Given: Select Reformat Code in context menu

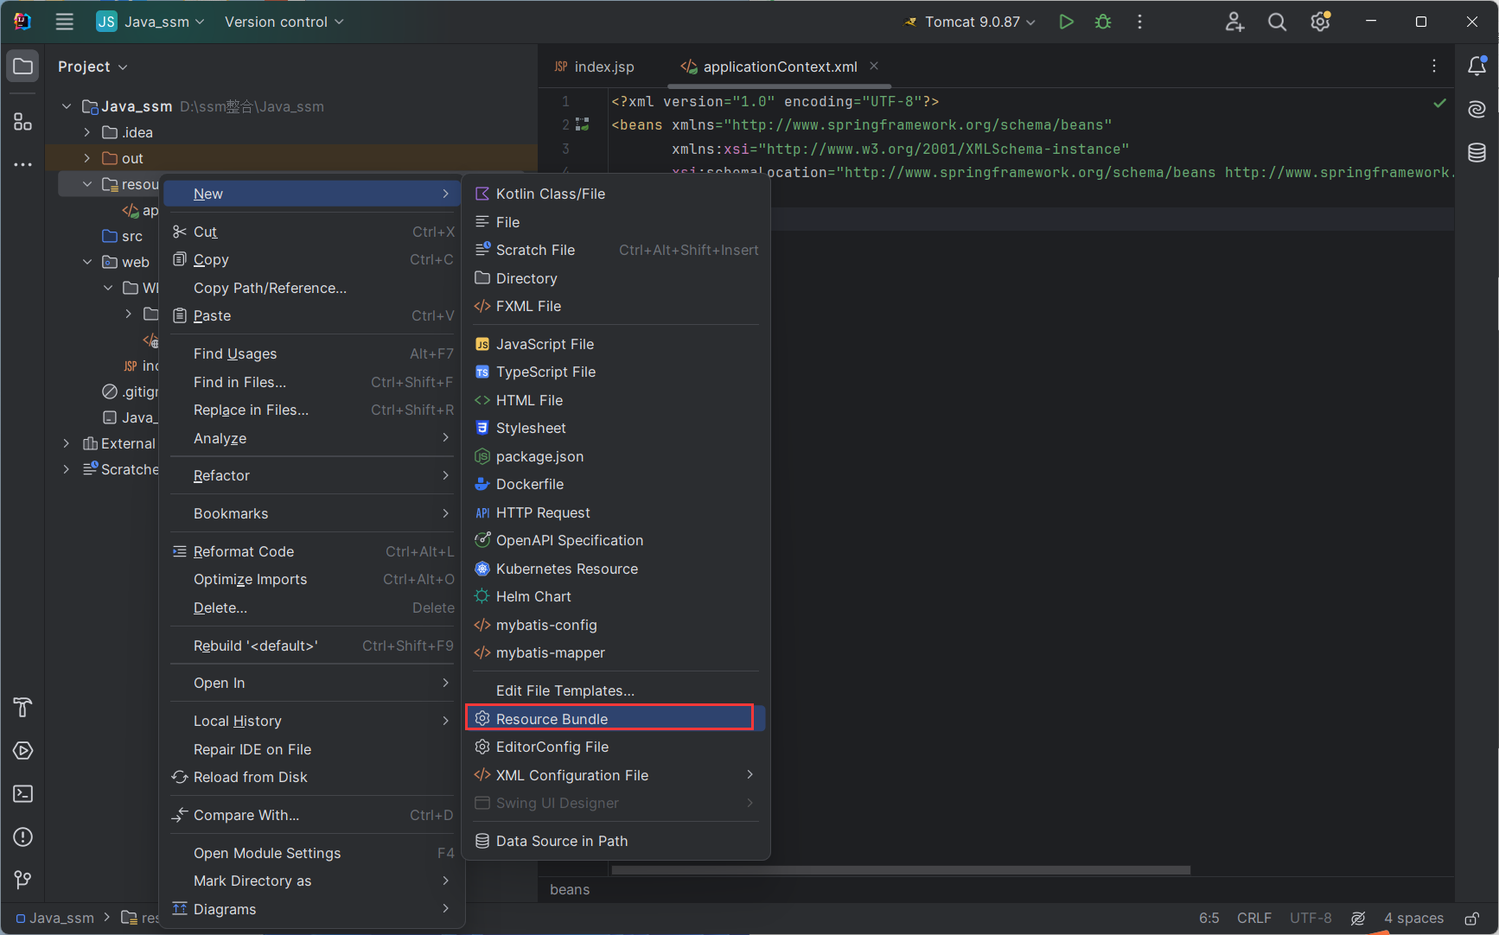Looking at the screenshot, I should (x=244, y=551).
